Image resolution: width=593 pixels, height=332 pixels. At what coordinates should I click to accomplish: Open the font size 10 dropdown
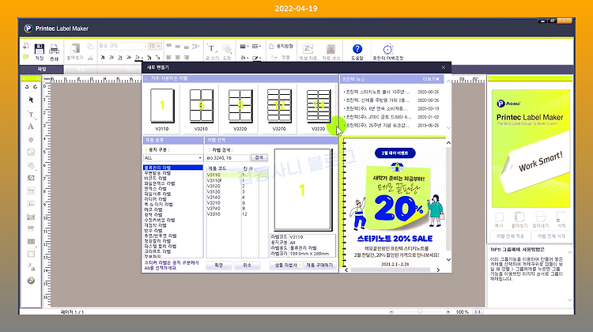point(155,46)
